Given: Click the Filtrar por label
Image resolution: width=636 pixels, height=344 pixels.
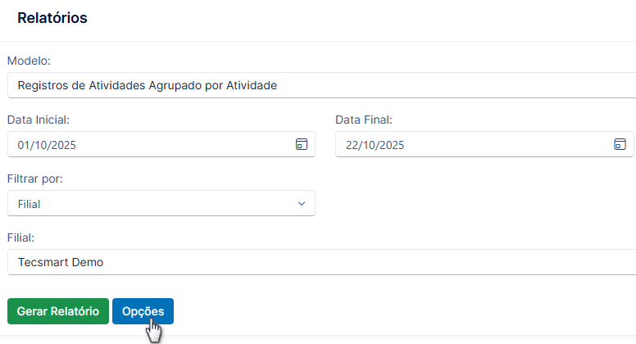Looking at the screenshot, I should 35,179.
